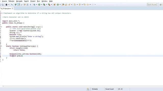
Task: Go to Last Edit Location icon
Action: pos(85,5)
